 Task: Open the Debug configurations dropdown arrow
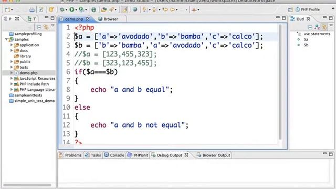click(x=66, y=10)
